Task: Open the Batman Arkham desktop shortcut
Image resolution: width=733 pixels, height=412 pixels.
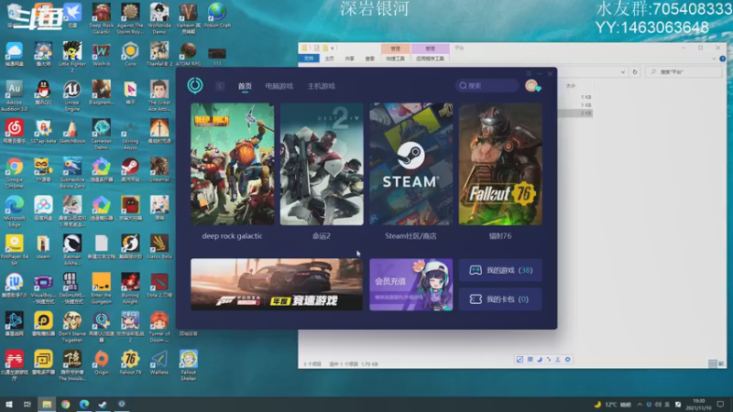Action: tap(72, 250)
